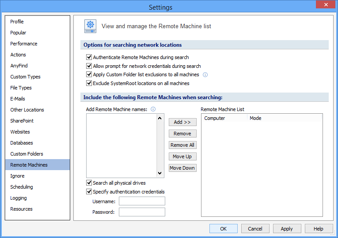Screen dimensions: 338x238
Task: Click into the Password field
Action: 142,212
